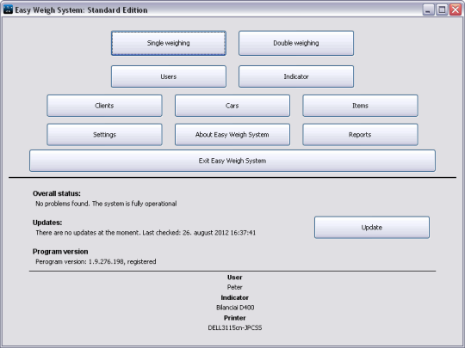Click the 'Program version' heading
This screenshot has width=465, height=348.
click(60, 252)
